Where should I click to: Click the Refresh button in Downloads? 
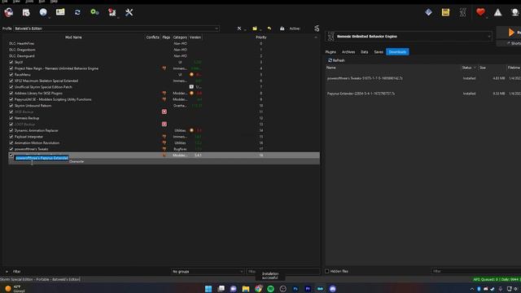[336, 60]
